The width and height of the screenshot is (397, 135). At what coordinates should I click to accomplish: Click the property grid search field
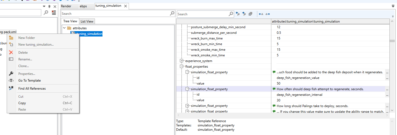coord(202,14)
